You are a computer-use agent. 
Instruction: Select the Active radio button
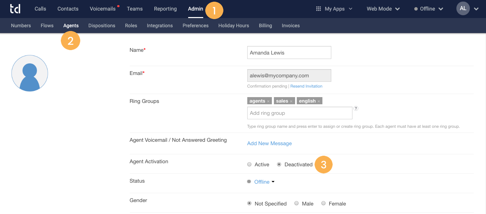coord(249,165)
